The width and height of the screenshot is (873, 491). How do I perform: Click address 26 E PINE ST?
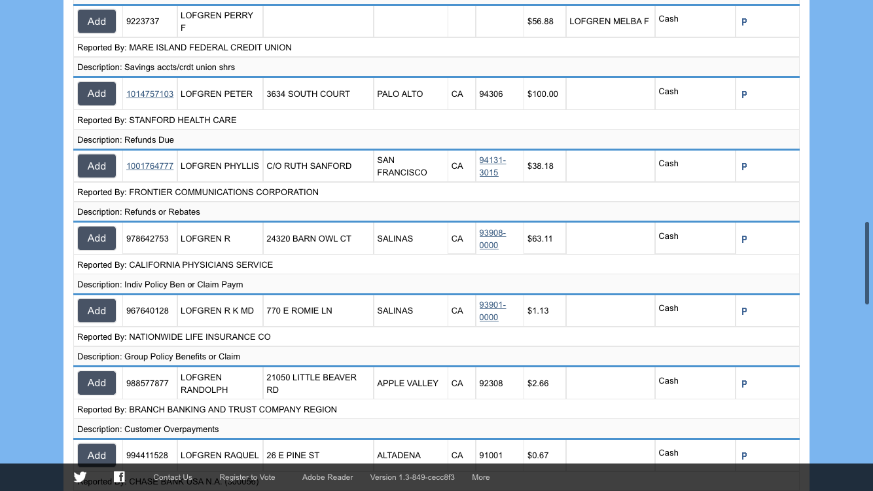293,456
